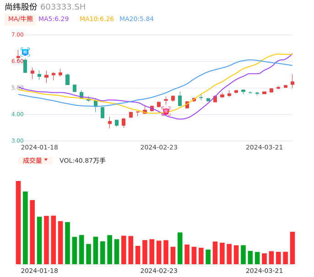314x277 pixels.
Task: Click the VOL:40.87万手 volume readout
Action: (82, 160)
